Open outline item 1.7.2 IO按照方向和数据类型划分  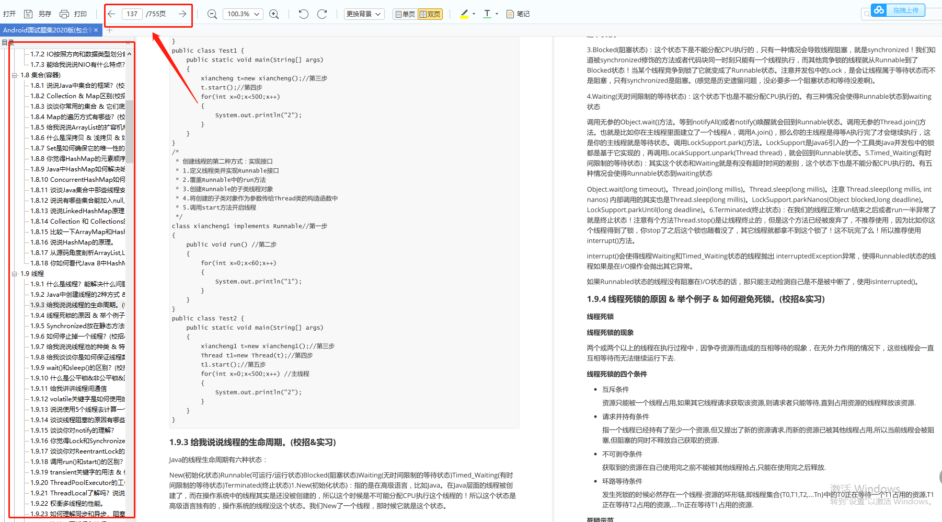click(77, 54)
